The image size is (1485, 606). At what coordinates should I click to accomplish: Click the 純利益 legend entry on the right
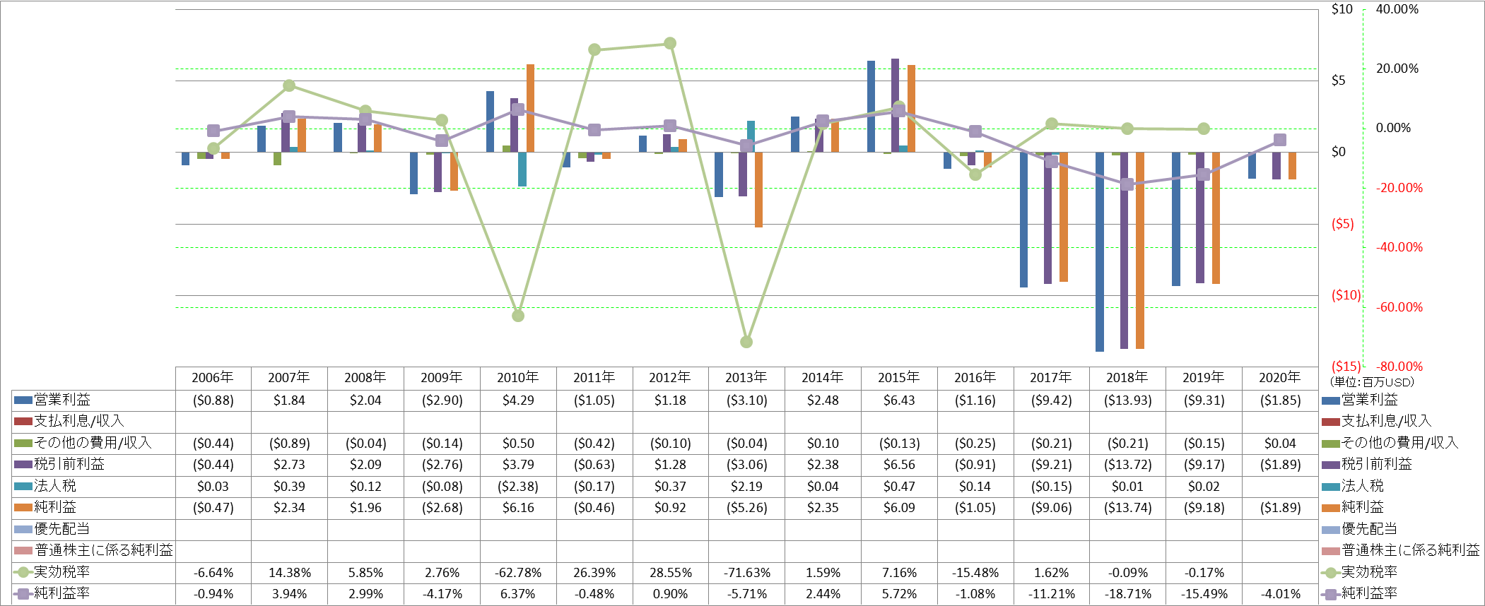point(1362,507)
